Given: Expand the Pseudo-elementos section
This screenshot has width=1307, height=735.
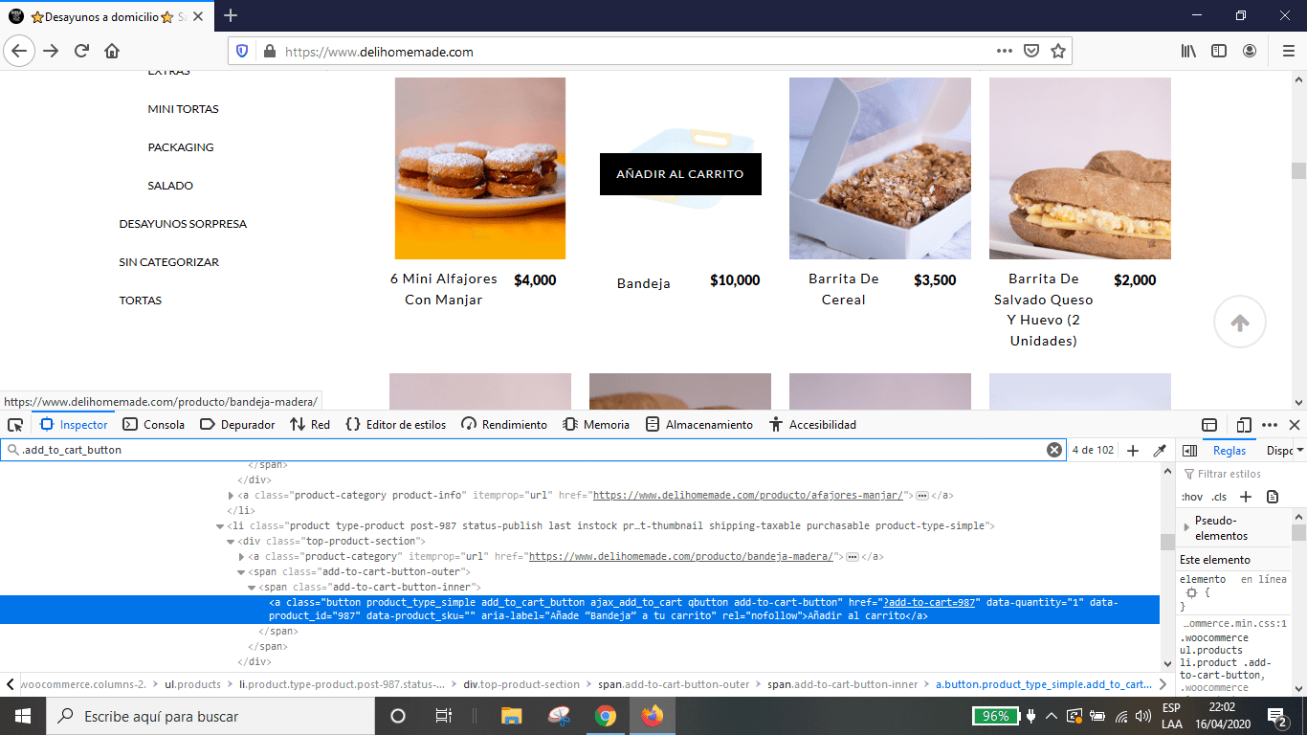Looking at the screenshot, I should (1187, 527).
